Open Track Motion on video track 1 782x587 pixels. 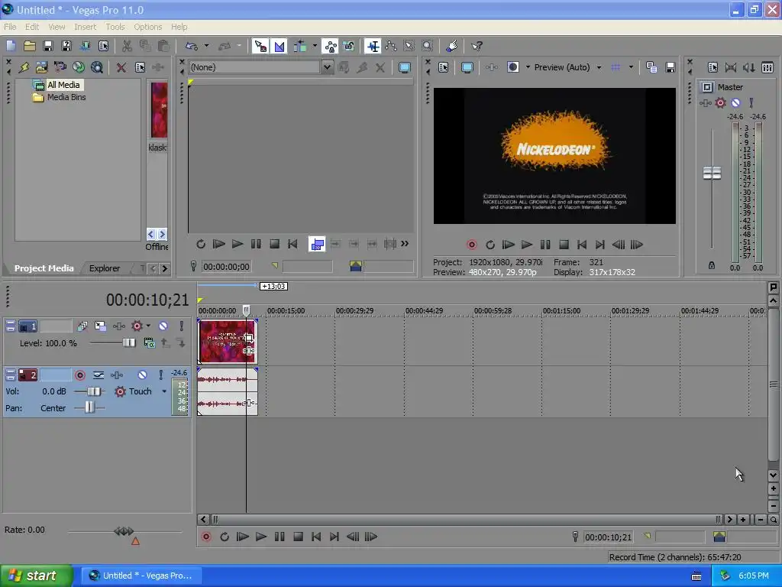coord(100,326)
